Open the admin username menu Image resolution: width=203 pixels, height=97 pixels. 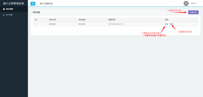(193, 3)
